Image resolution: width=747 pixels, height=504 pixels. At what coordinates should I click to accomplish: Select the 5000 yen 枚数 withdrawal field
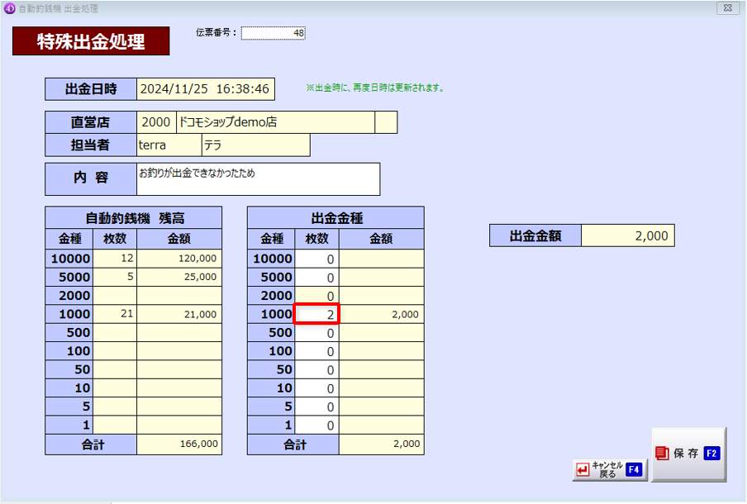click(x=317, y=278)
